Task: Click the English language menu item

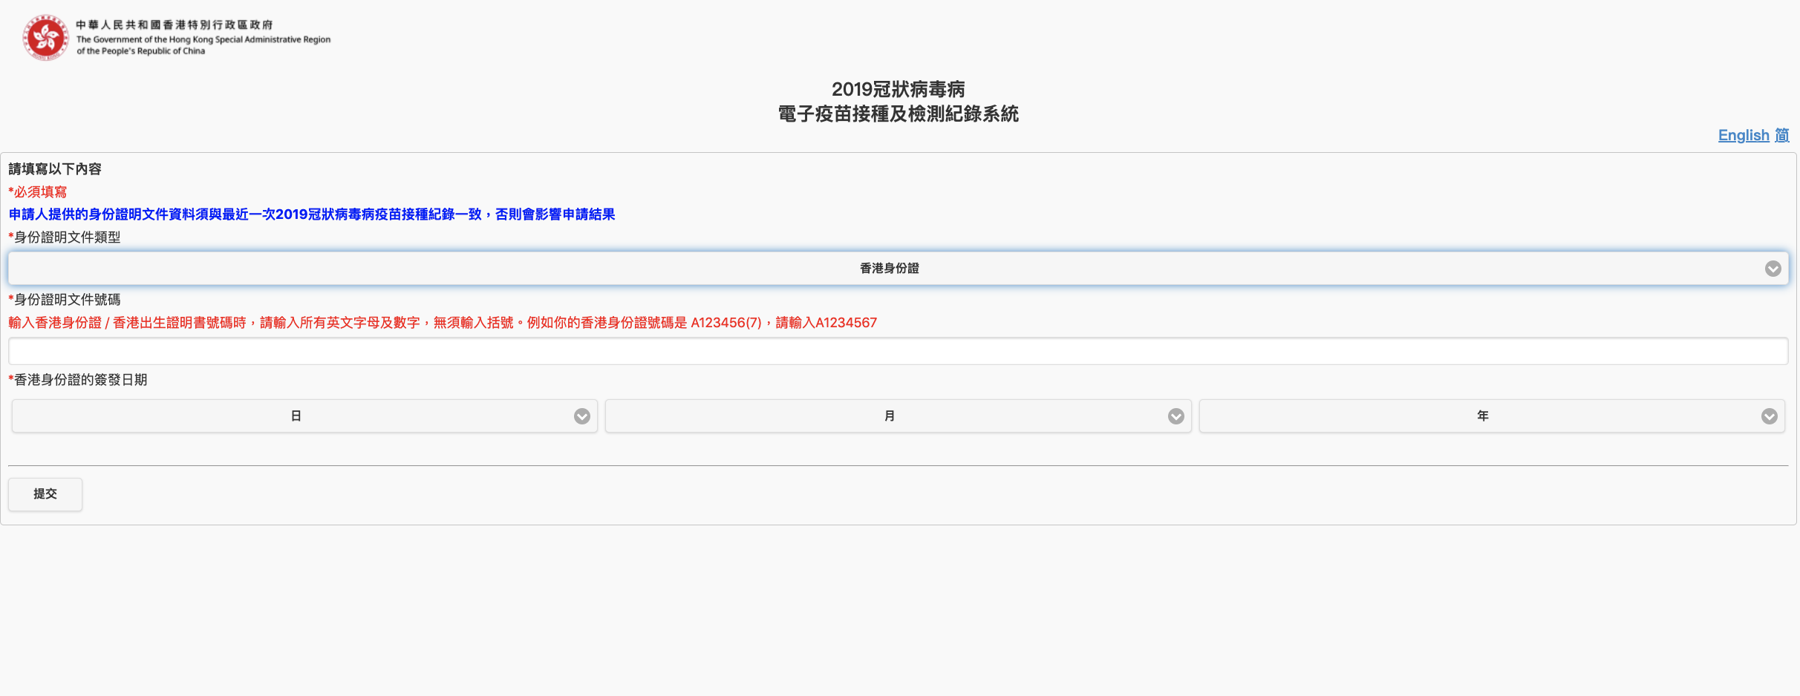Action: [1743, 135]
